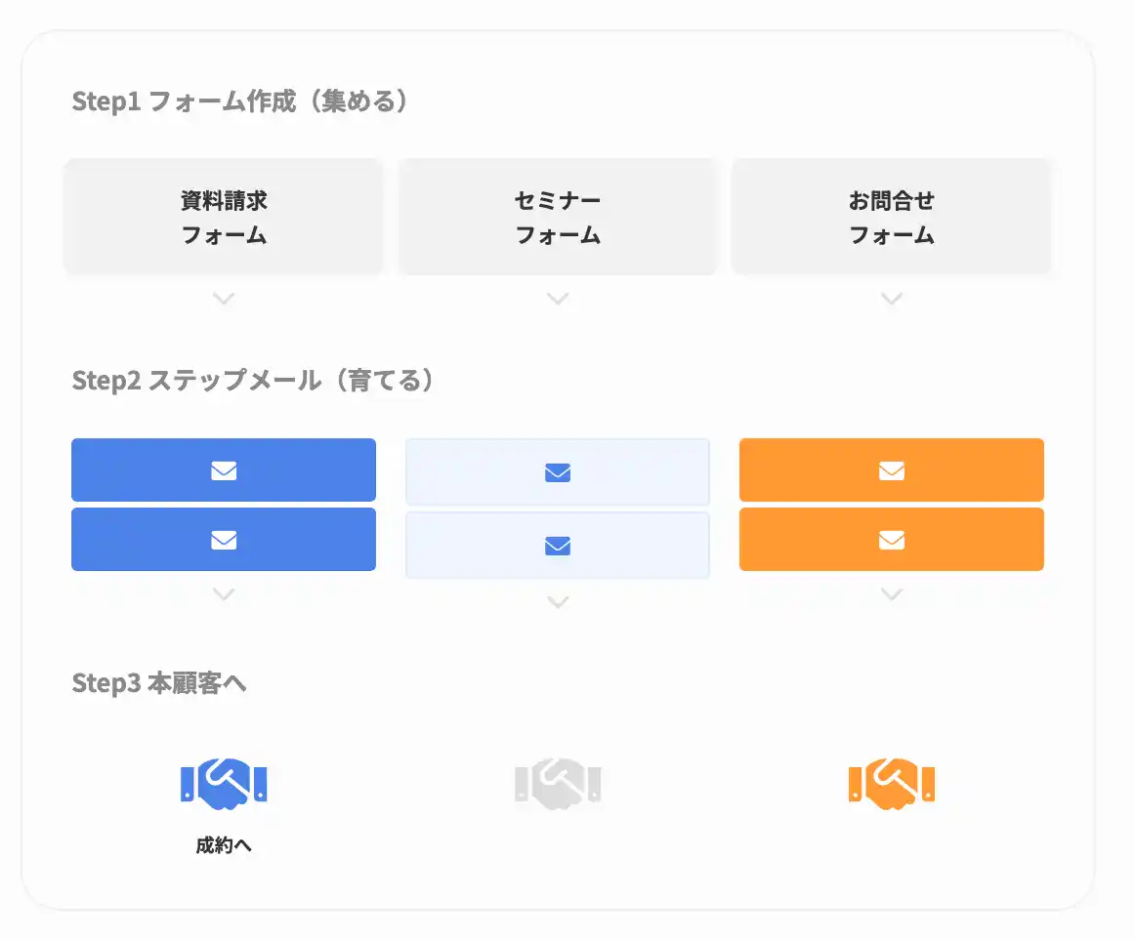Click envelope icon in bottom blue mail block
Image resolution: width=1135 pixels, height=939 pixels.
pos(224,540)
